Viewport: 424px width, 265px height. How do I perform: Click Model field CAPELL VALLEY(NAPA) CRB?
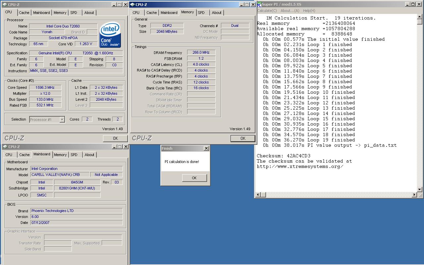tap(60, 175)
